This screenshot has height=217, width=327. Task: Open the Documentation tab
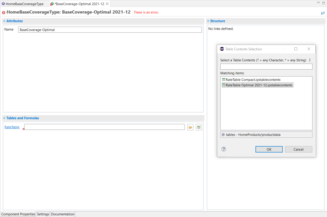[62, 214]
